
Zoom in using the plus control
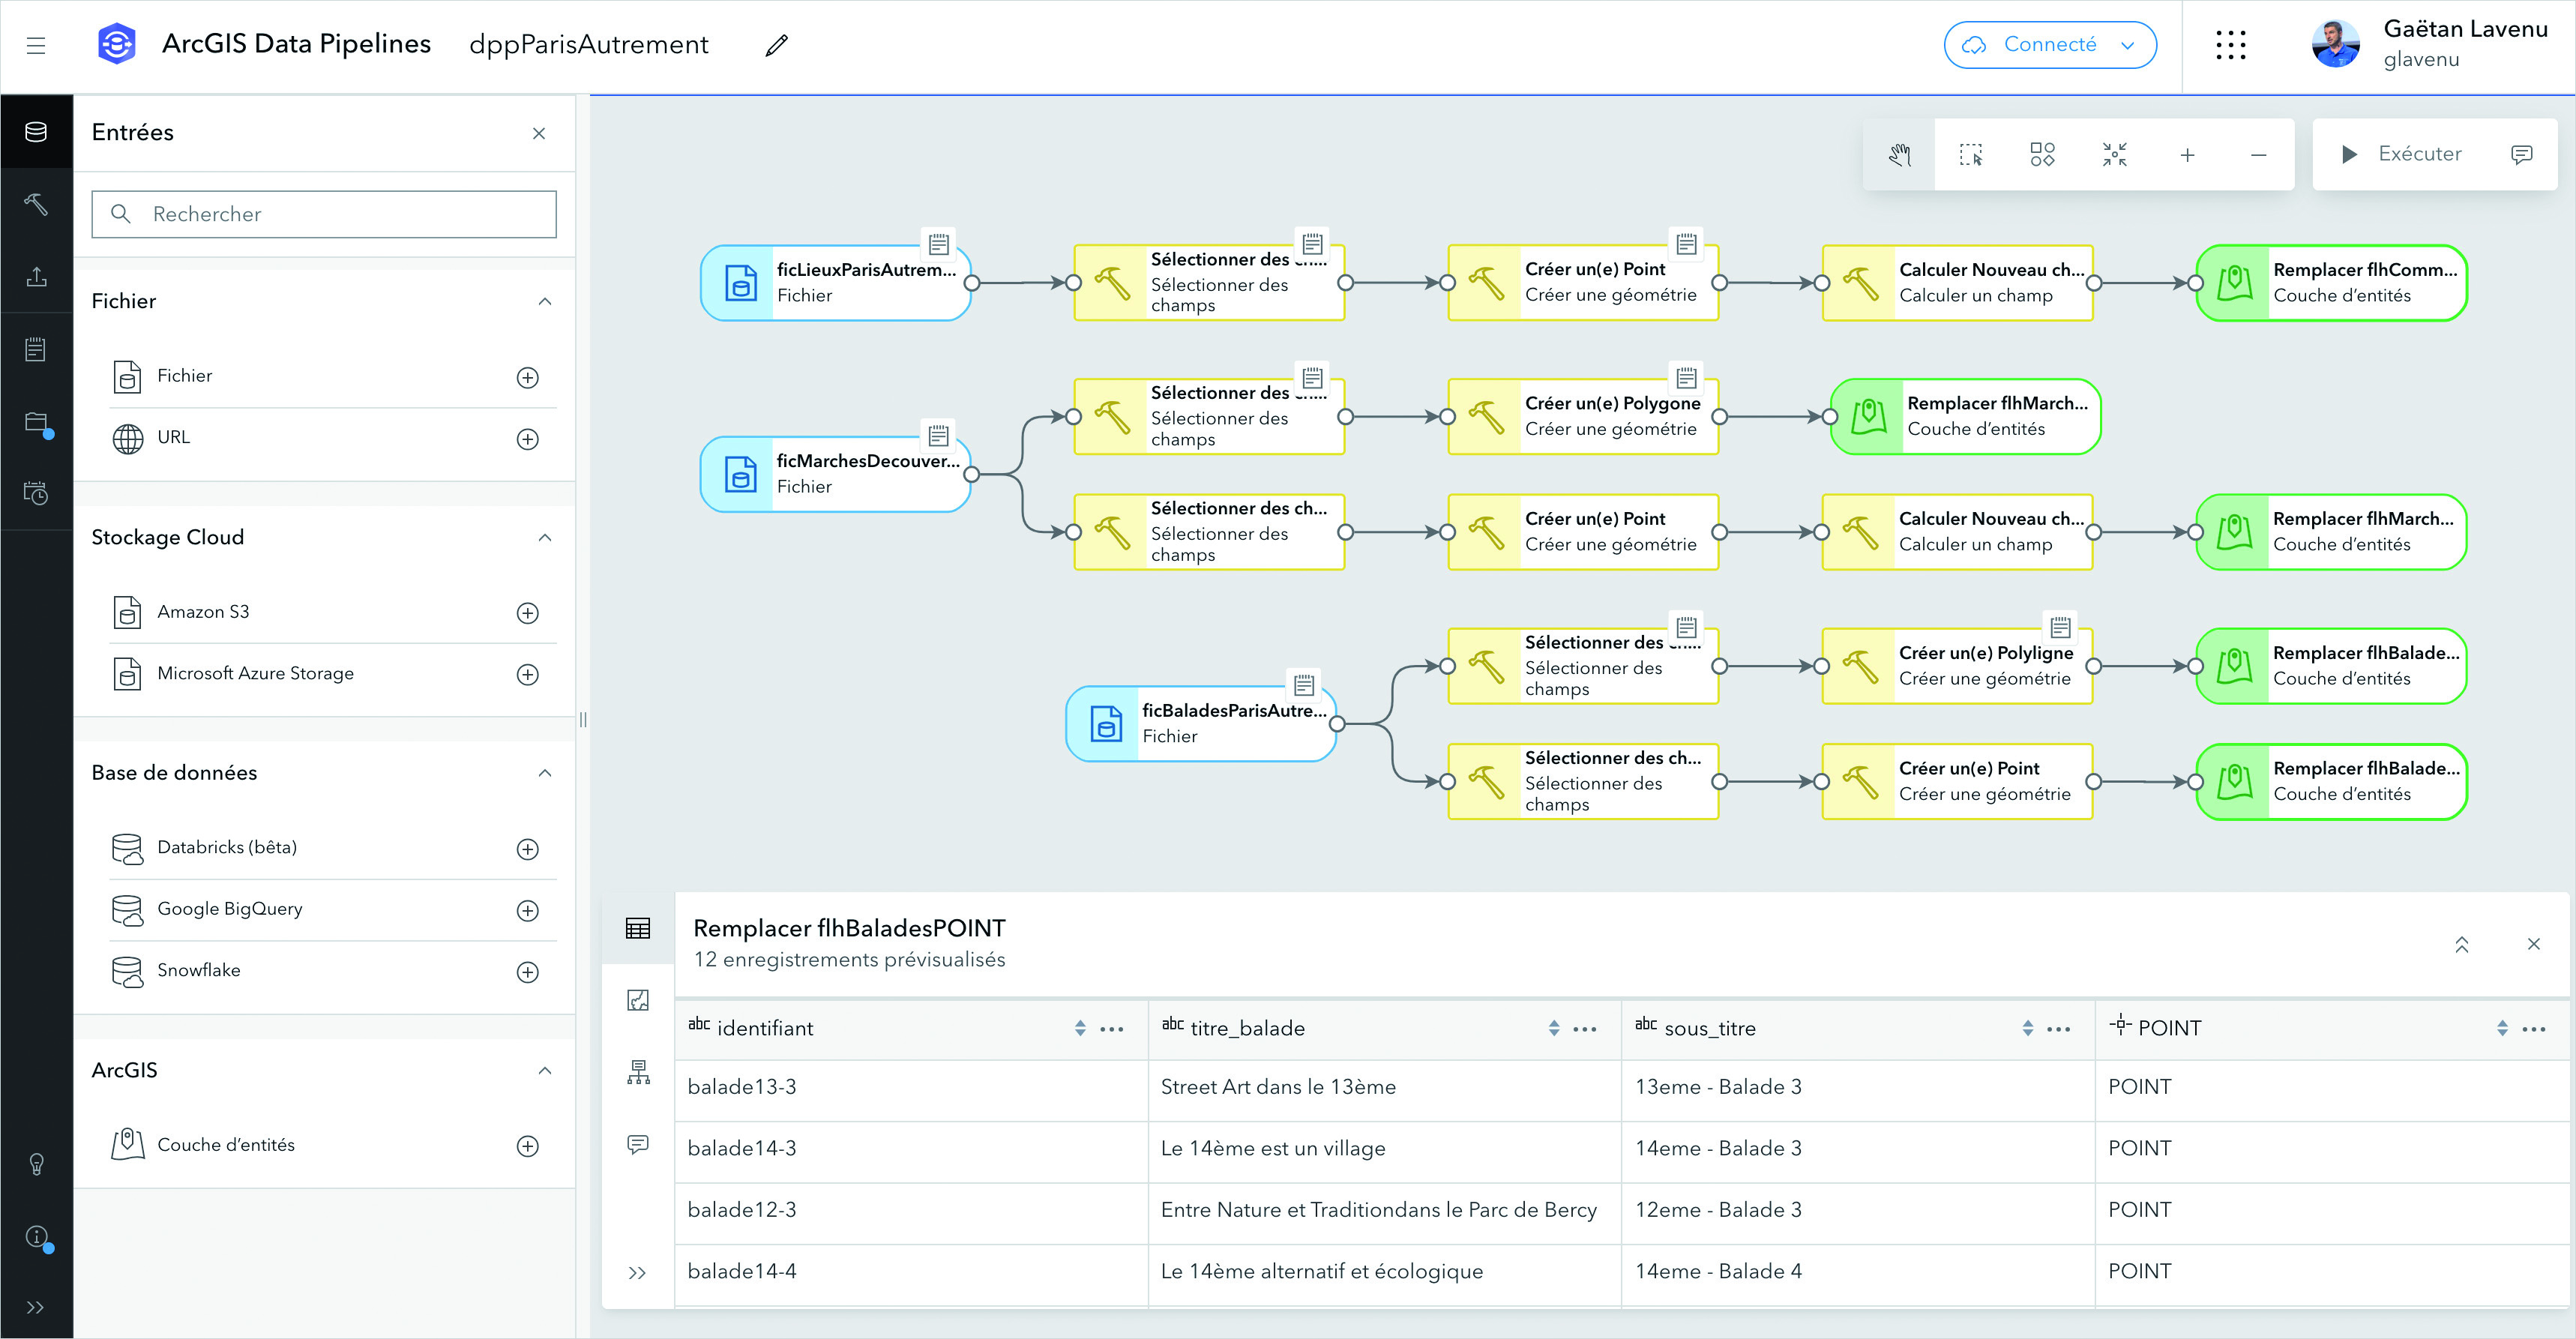pos(2188,154)
